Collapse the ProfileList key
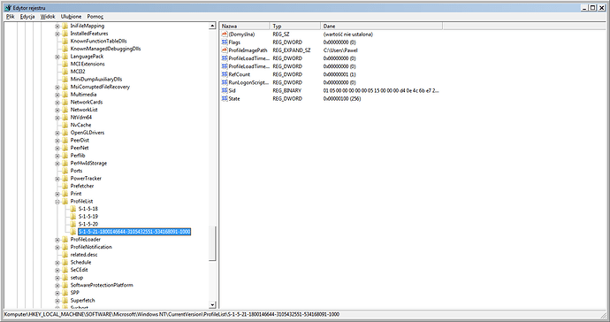 click(57, 202)
